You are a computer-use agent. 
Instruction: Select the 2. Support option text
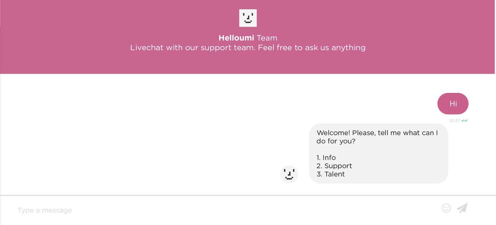point(334,166)
